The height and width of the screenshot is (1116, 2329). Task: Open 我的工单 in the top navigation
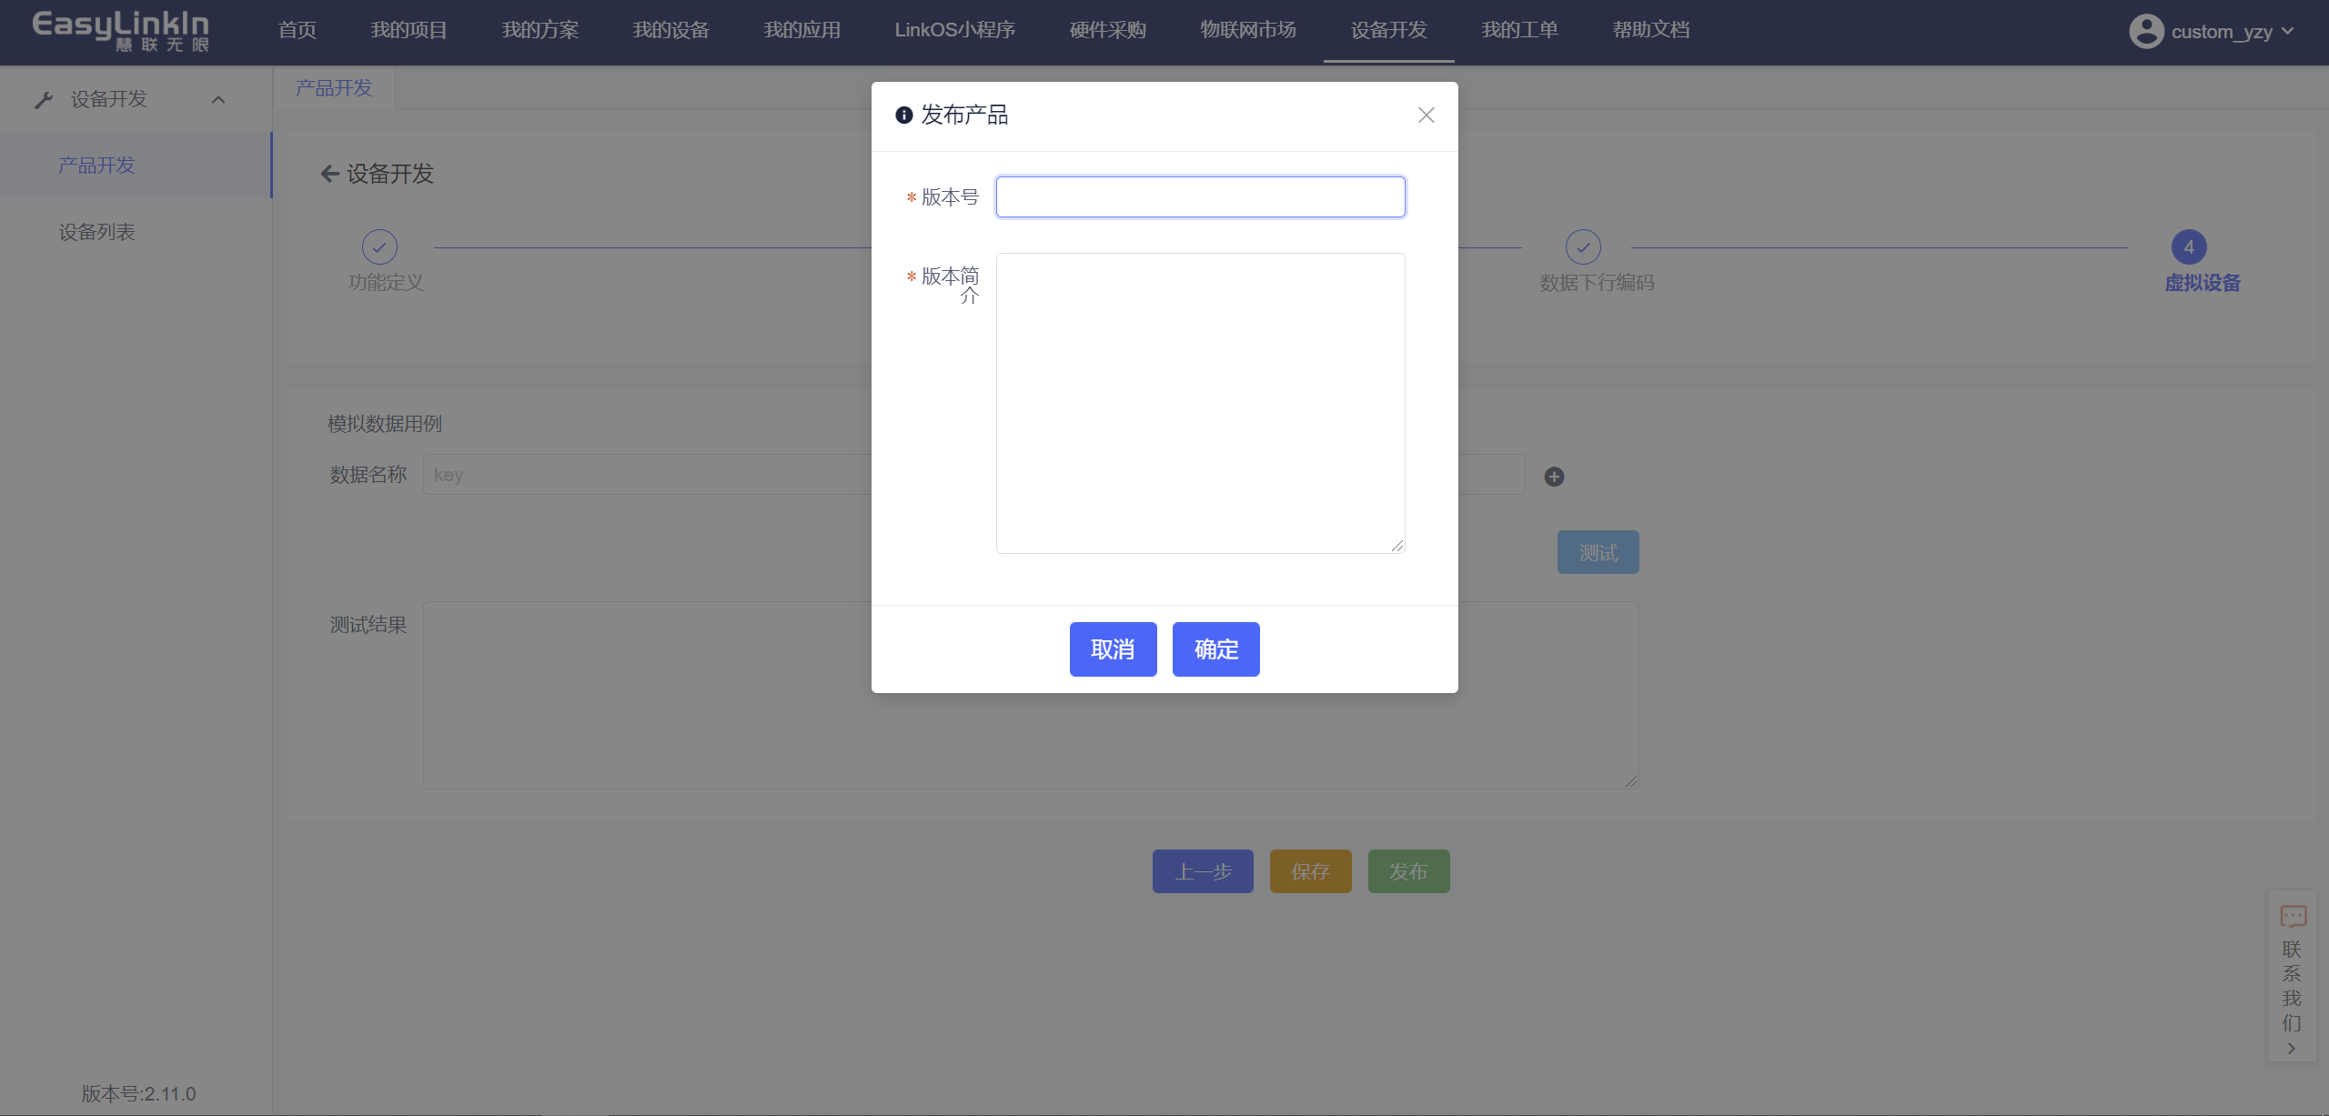tap(1519, 30)
